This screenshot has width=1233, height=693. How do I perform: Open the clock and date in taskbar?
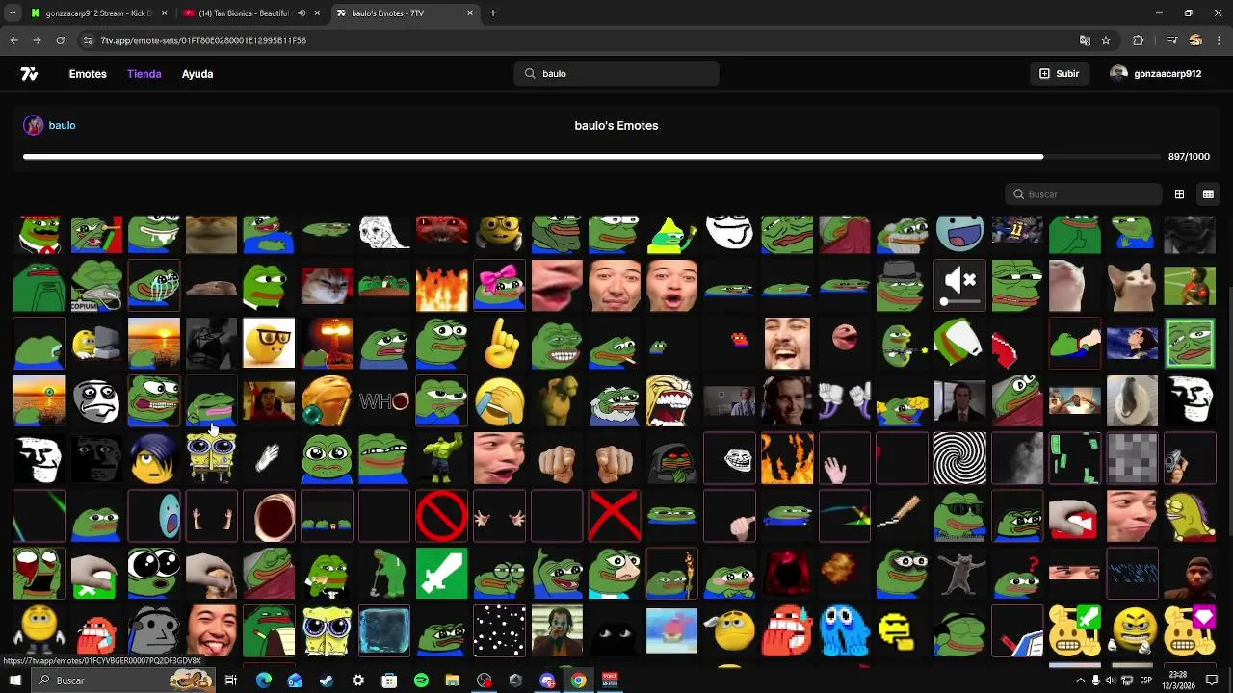(1179, 680)
